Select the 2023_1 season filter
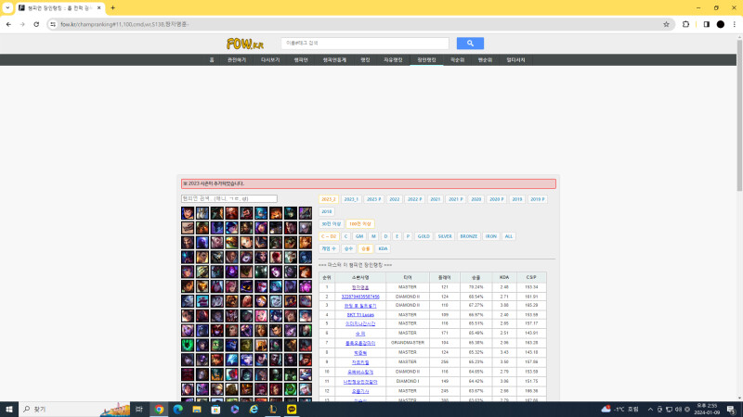 pyautogui.click(x=351, y=199)
